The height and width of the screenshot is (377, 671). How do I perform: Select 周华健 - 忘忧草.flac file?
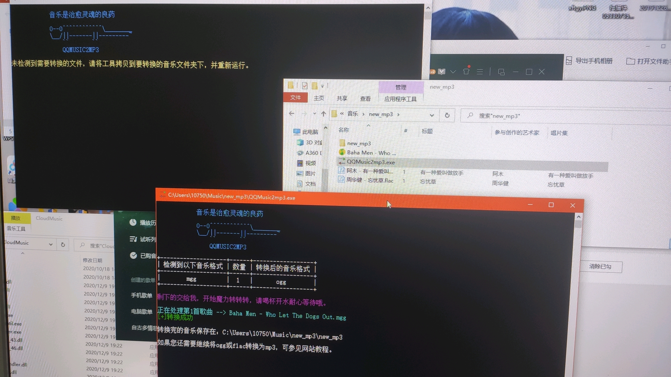(x=366, y=180)
